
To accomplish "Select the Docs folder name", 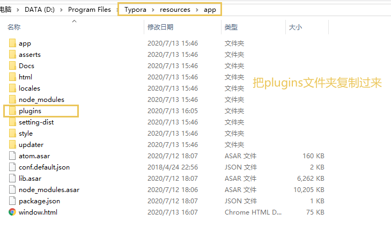I will [26, 65].
